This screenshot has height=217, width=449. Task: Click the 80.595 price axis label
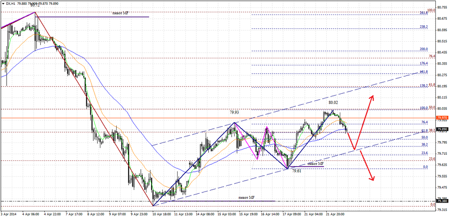[441, 30]
